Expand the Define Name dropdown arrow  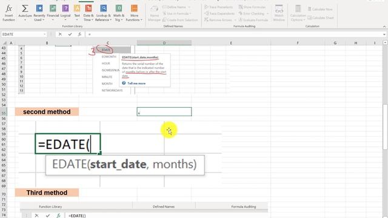click(189, 7)
